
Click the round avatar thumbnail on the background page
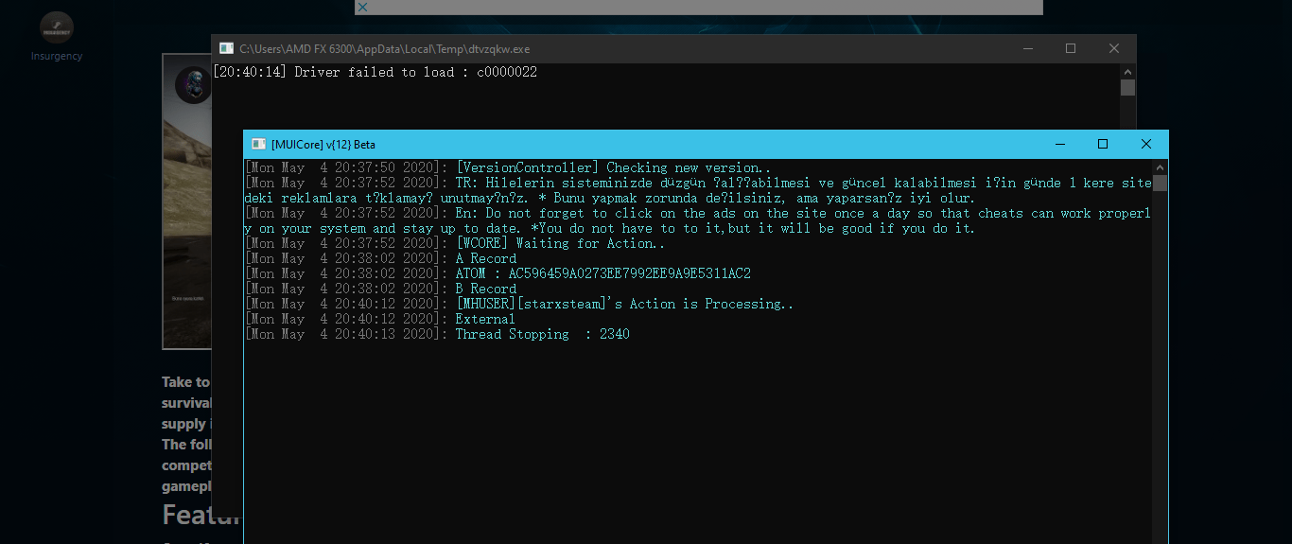193,85
